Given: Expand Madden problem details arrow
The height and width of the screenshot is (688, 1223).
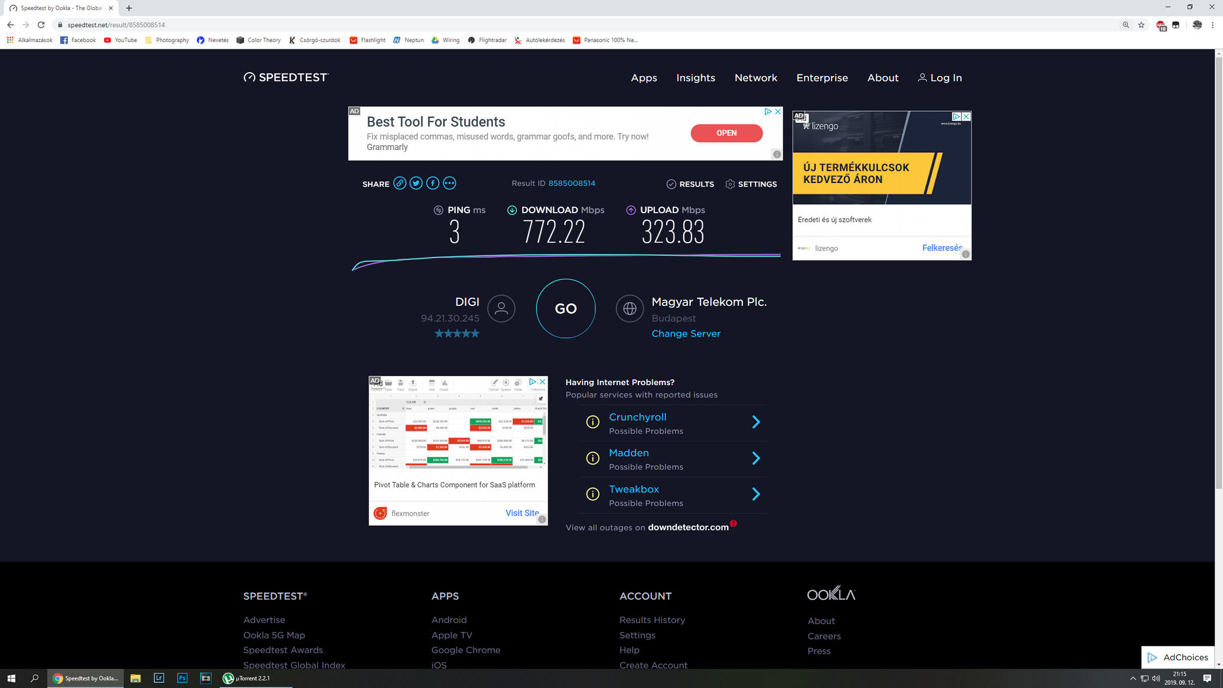Looking at the screenshot, I should click(756, 458).
